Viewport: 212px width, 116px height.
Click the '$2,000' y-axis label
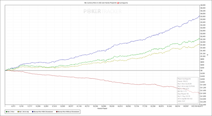click(203, 42)
